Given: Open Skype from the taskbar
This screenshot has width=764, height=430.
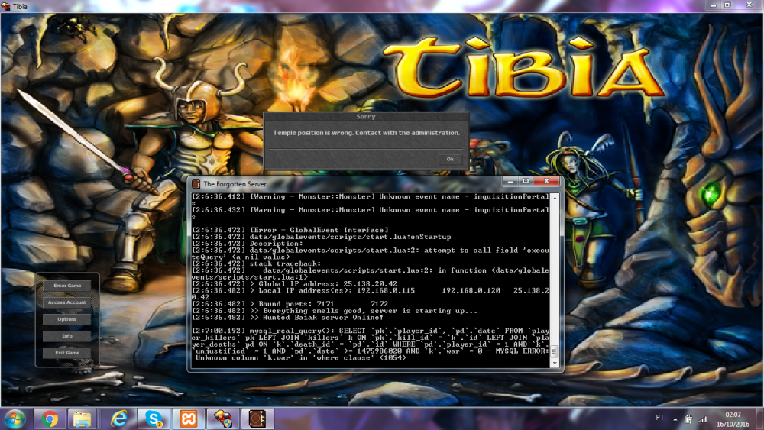Looking at the screenshot, I should coord(154,419).
